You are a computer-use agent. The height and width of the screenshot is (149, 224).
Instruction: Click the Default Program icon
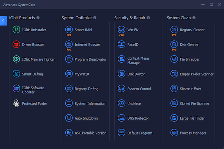tap(121, 133)
